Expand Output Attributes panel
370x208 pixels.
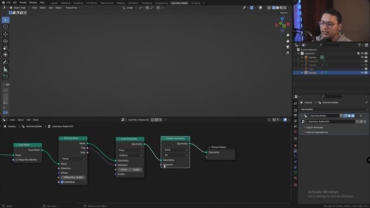tap(314, 128)
